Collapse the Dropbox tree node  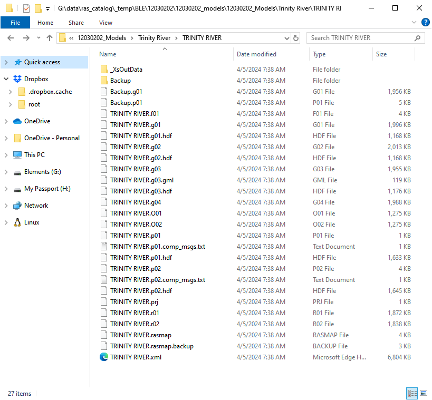click(x=6, y=79)
